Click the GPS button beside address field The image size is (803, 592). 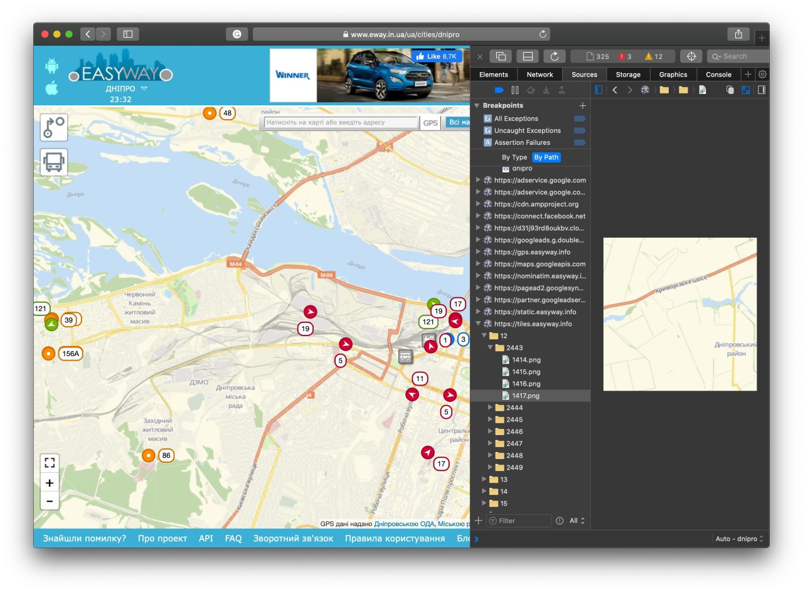(430, 123)
